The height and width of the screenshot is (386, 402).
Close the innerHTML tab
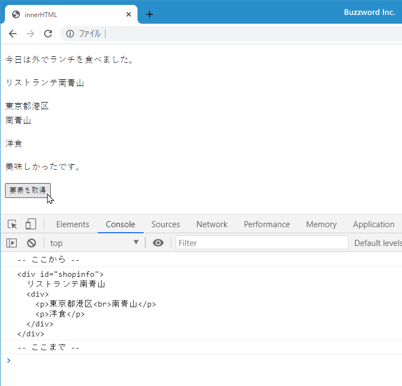(129, 14)
